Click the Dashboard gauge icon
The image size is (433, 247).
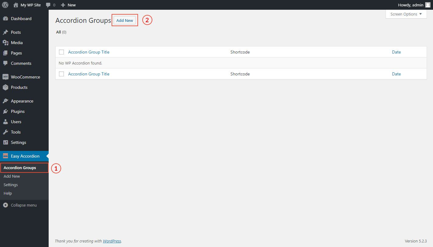pyautogui.click(x=5, y=19)
